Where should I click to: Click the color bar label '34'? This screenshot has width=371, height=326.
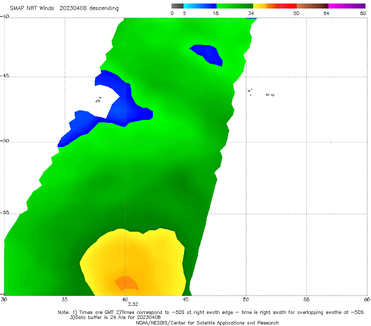pos(251,13)
